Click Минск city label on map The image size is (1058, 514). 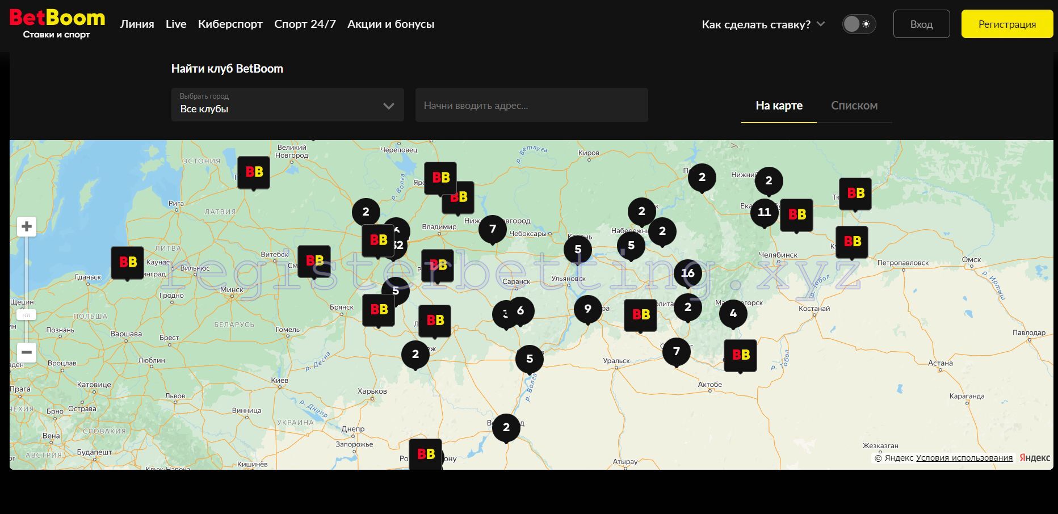232,289
